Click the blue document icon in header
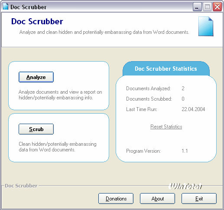224x210 pixels. pos(206,26)
